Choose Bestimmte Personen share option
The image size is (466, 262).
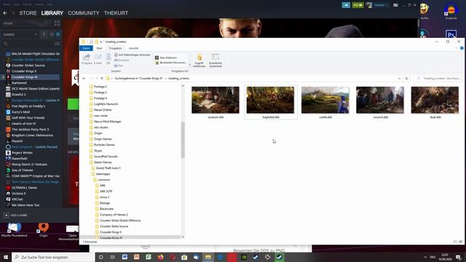coord(171,63)
